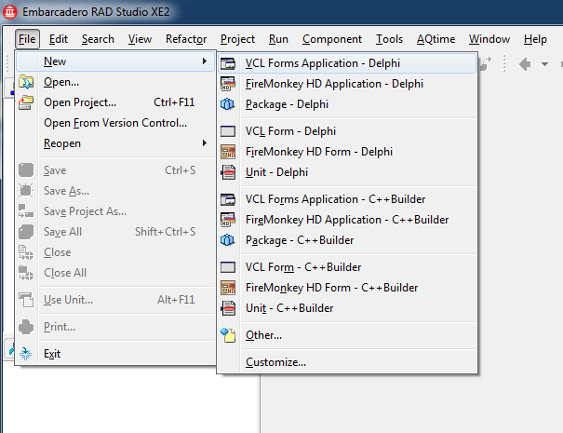Select Open From Version Control...
Viewport: 563px width, 433px height.
coord(115,123)
